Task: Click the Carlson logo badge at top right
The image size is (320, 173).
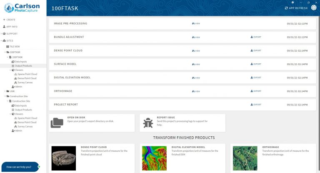Action: tap(313, 8)
